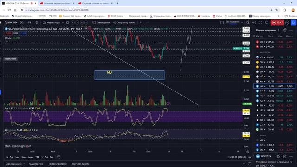This screenshot has width=297, height=167.
Task: Click the blue publish button at top right
Action: click(293, 23)
